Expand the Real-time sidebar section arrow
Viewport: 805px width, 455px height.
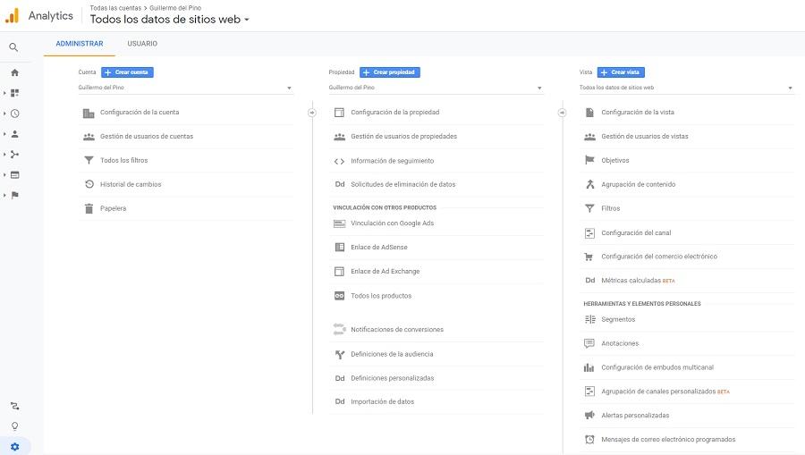tap(4, 114)
